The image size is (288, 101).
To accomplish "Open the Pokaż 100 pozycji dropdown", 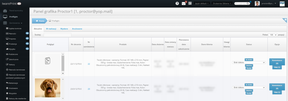I will pyautogui.click(x=273, y=35).
